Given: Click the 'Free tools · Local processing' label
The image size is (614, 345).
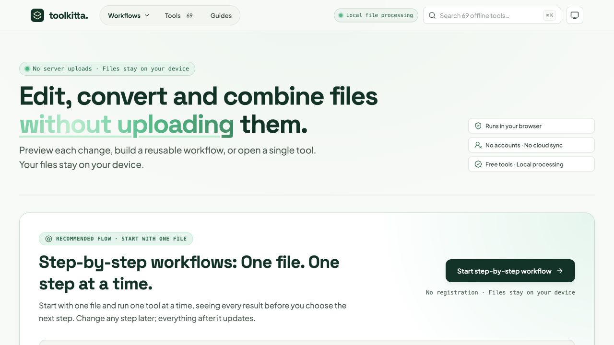Looking at the screenshot, I should 524,164.
